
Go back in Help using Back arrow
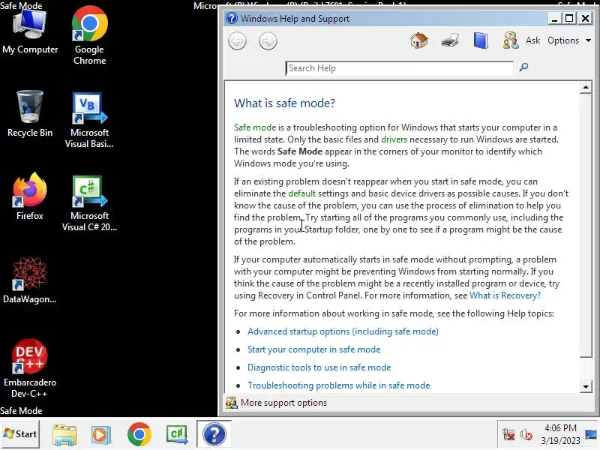tap(237, 41)
